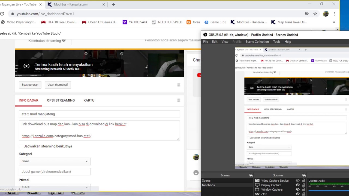The height and width of the screenshot is (196, 349).
Task: Hide the ets2 source
Action: (x=298, y=194)
